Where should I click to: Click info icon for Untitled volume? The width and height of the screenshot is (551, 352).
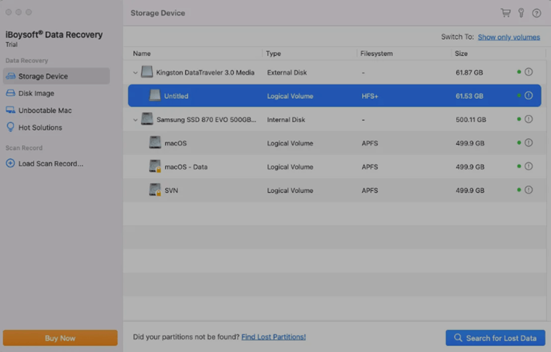[528, 96]
